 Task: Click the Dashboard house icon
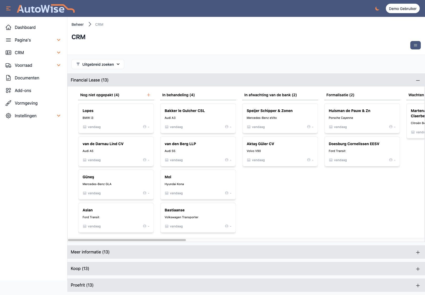[x=8, y=27]
